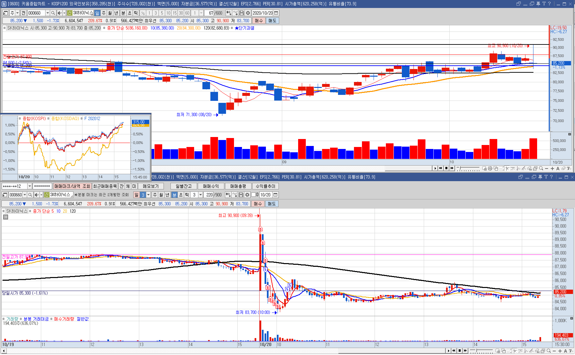Open stock code 000660 dropdown in top toolbar
This screenshot has height=355, width=575.
pyautogui.click(x=48, y=13)
